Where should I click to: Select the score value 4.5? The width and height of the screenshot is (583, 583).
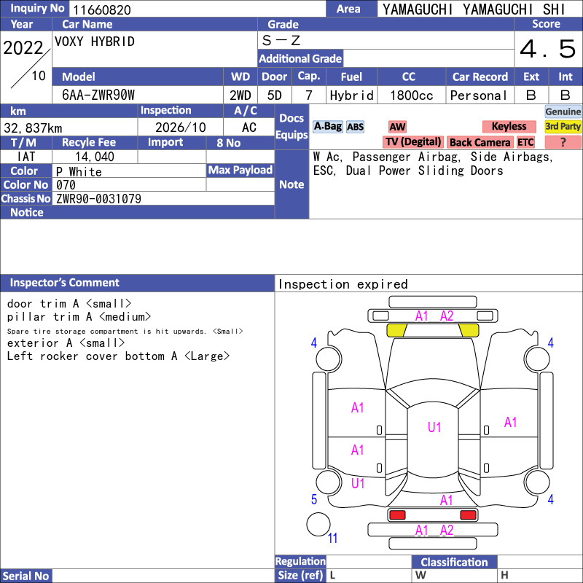(548, 49)
